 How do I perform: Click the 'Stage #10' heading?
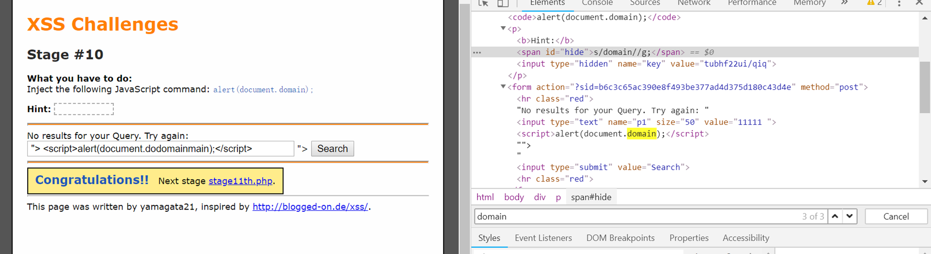point(65,54)
